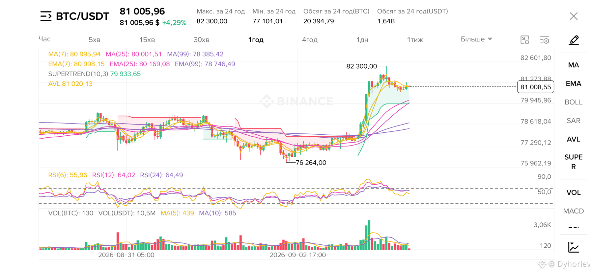Click the line chart icon at bottom
The image size is (593, 272).
574,247
